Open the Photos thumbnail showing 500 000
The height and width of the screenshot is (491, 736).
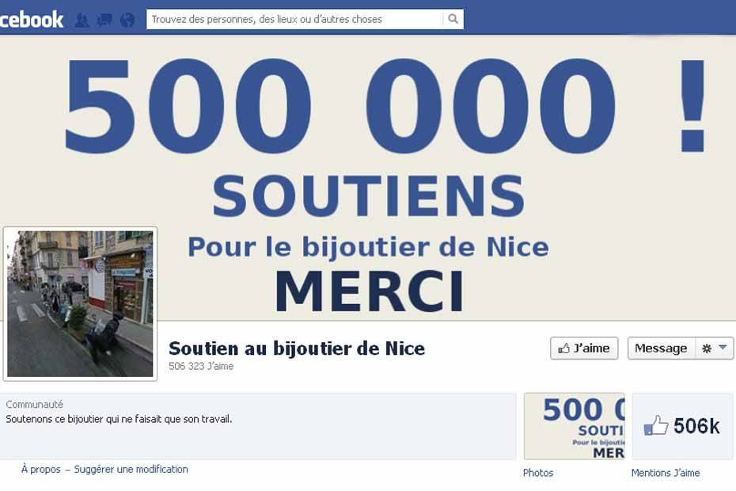[x=574, y=426]
